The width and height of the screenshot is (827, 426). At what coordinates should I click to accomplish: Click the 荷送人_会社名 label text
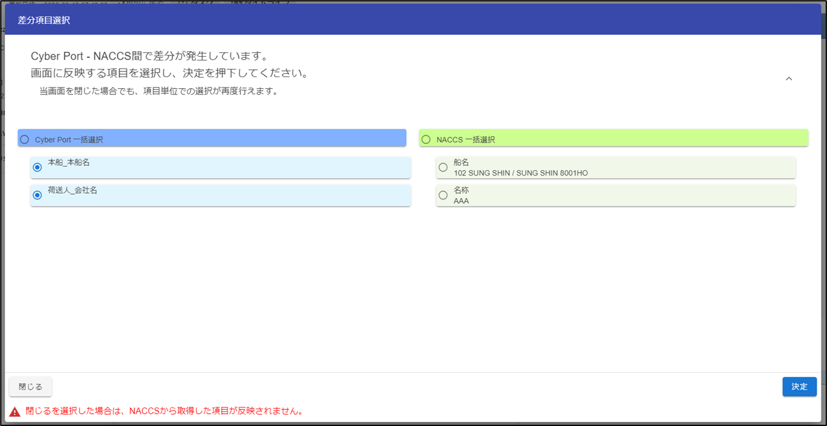pyautogui.click(x=72, y=190)
